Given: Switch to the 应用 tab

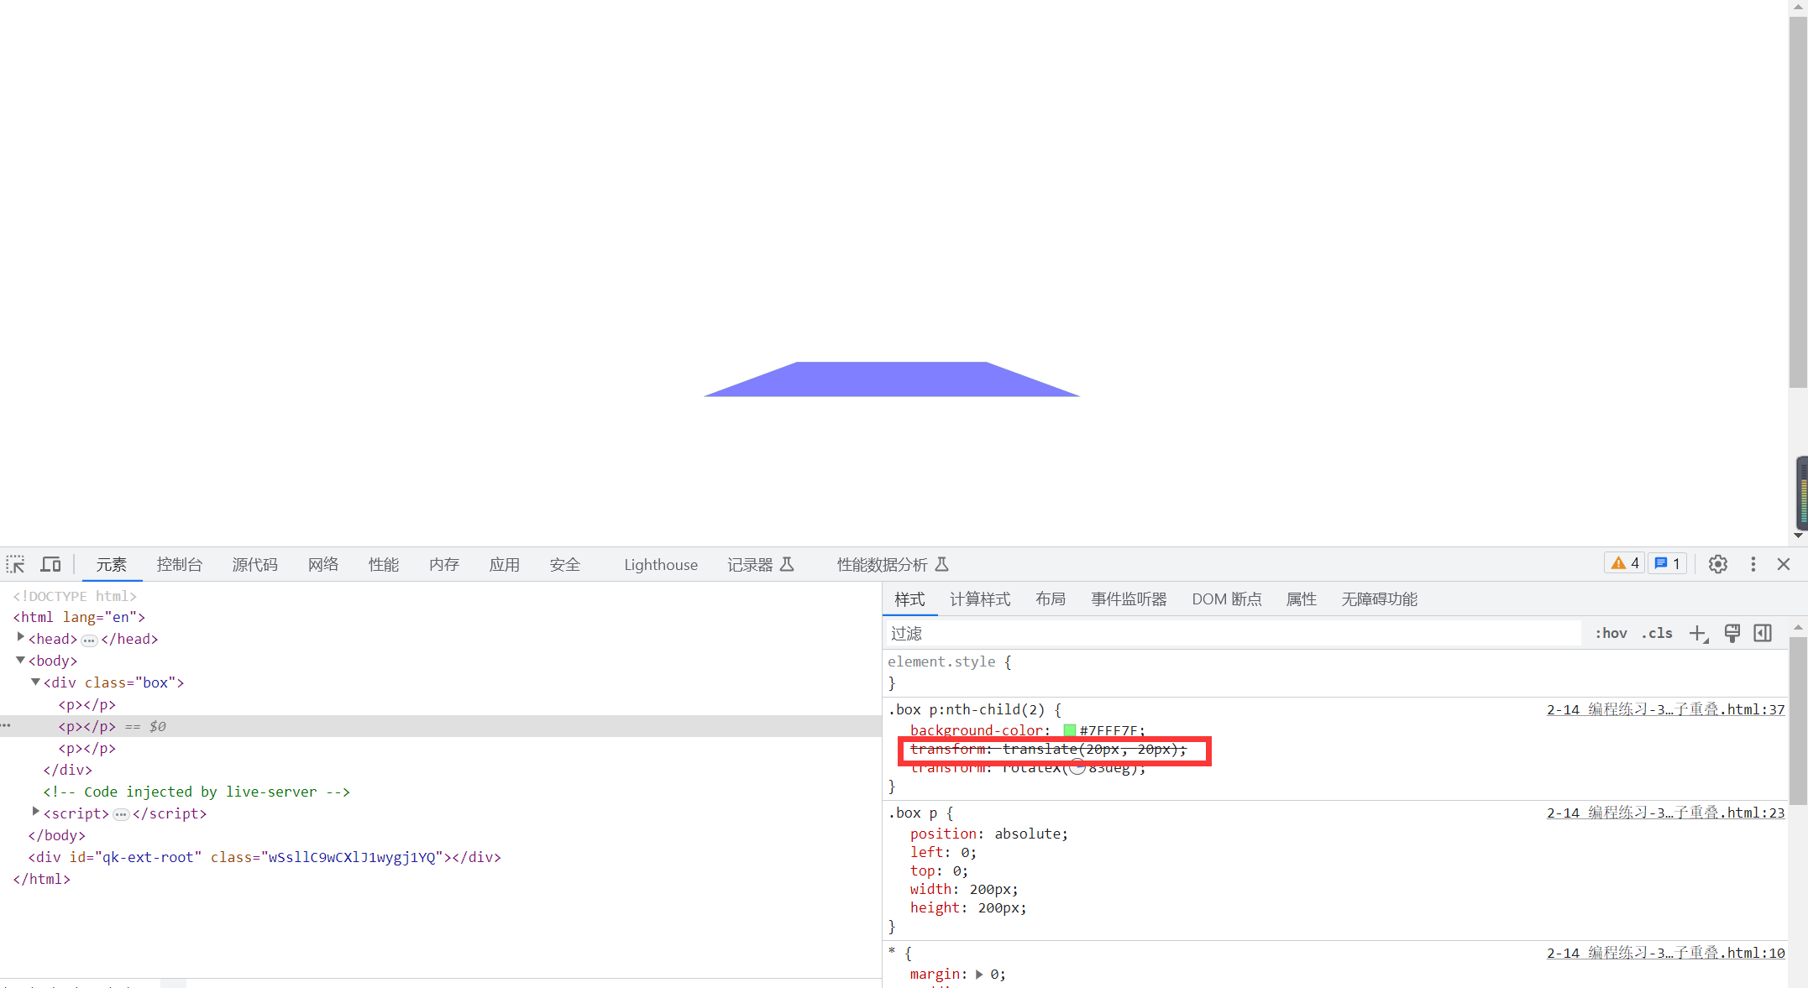Looking at the screenshot, I should click(505, 564).
